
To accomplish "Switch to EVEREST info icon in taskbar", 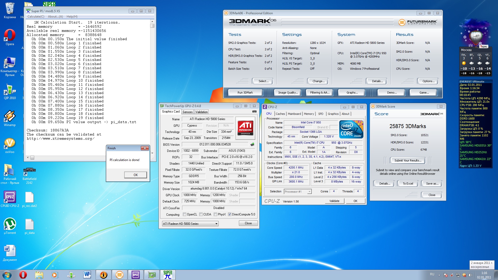I will 103,275.
